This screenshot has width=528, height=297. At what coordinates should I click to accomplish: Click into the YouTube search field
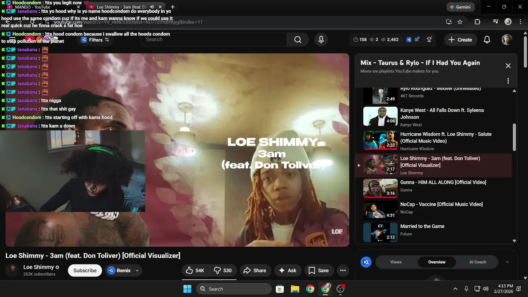214,40
